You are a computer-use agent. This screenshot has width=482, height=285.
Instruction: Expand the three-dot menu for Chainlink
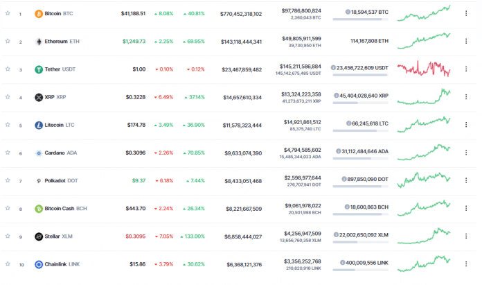coord(466,264)
